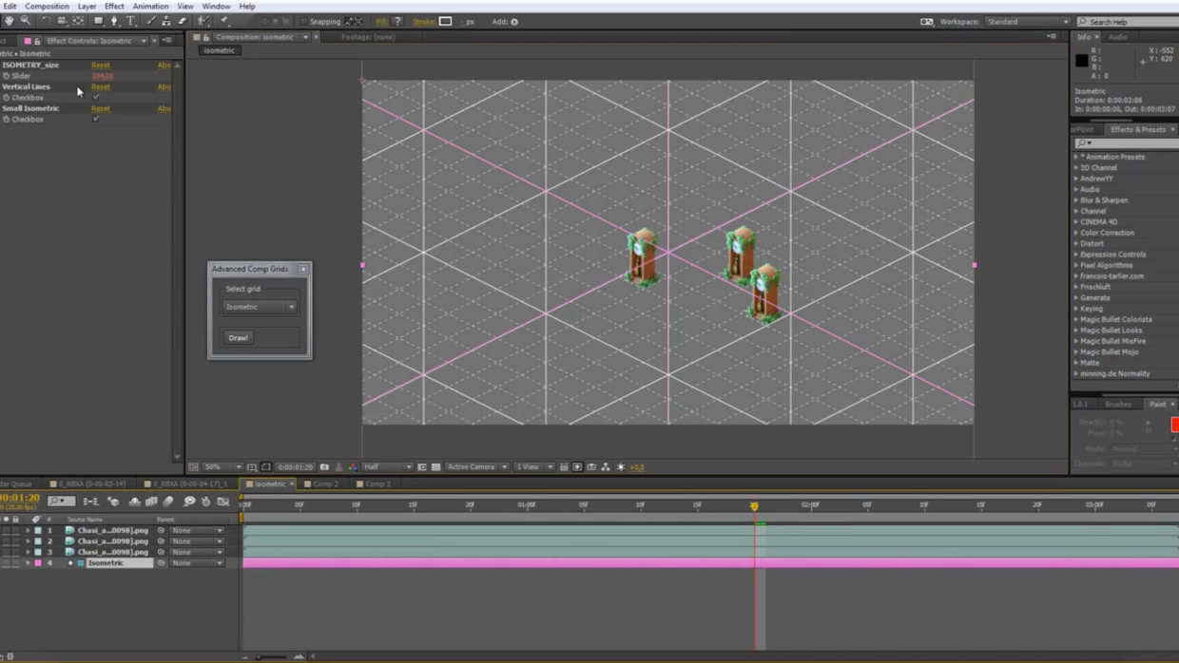Open the Show Channel color icon
1179x663 pixels.
pyautogui.click(x=353, y=467)
